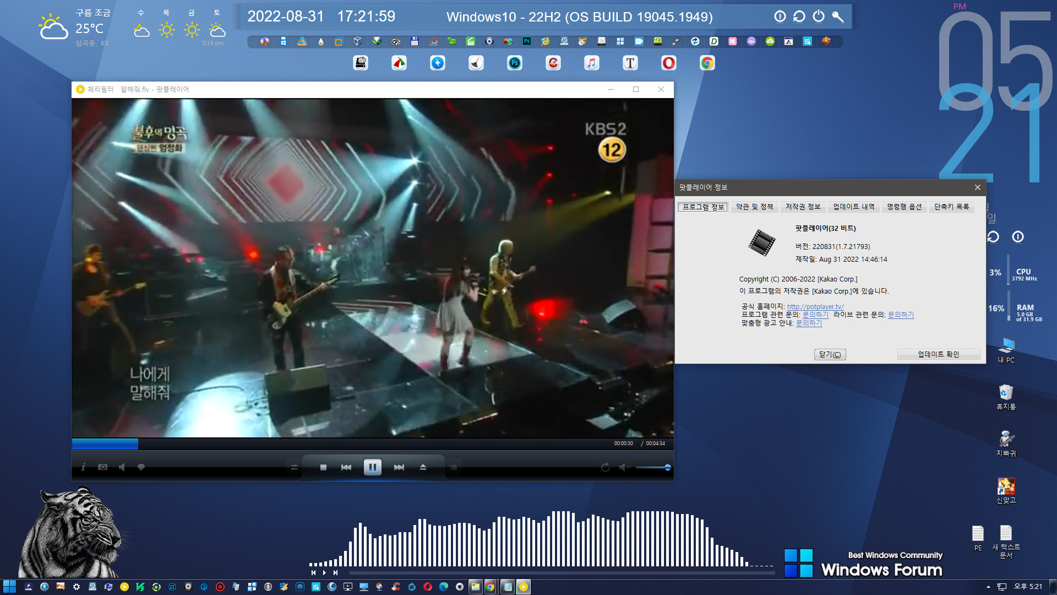
Task: Click the red Opera icon in the taskbar
Action: [x=428, y=587]
